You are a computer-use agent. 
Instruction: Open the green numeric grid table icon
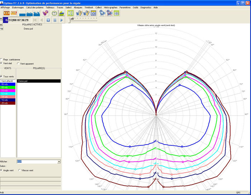click(x=70, y=13)
